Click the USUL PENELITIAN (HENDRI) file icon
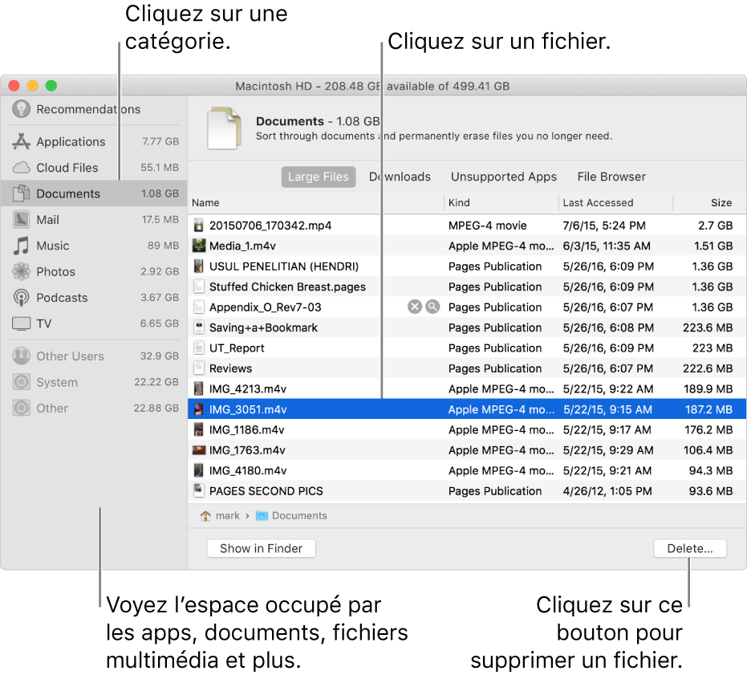Viewport: 747px width, 679px height. pyautogui.click(x=199, y=266)
